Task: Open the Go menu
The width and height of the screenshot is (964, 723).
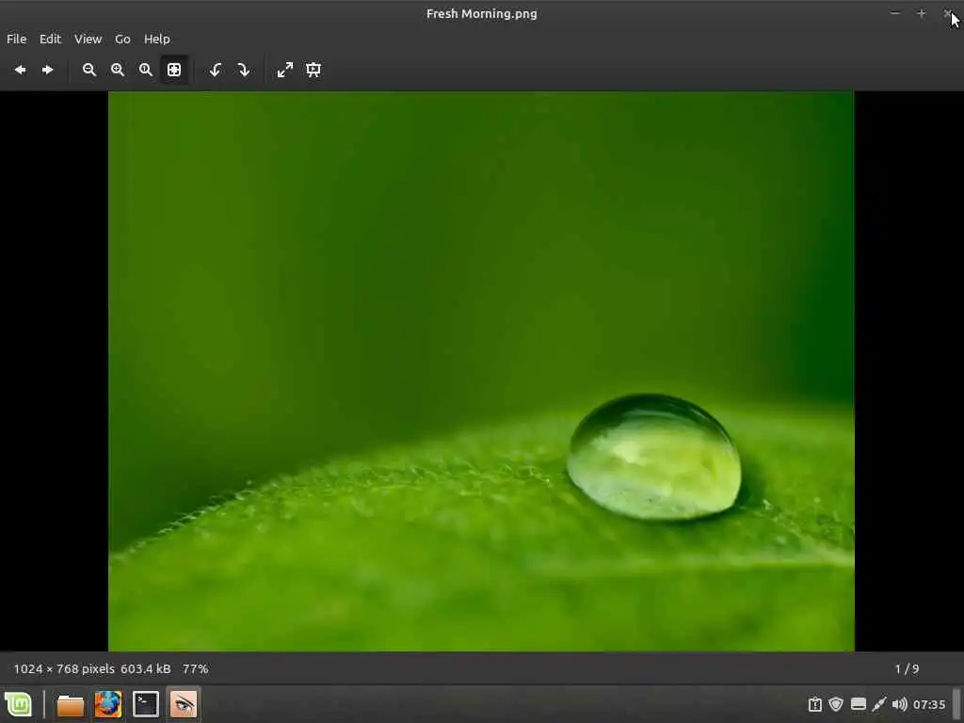Action: coord(122,39)
